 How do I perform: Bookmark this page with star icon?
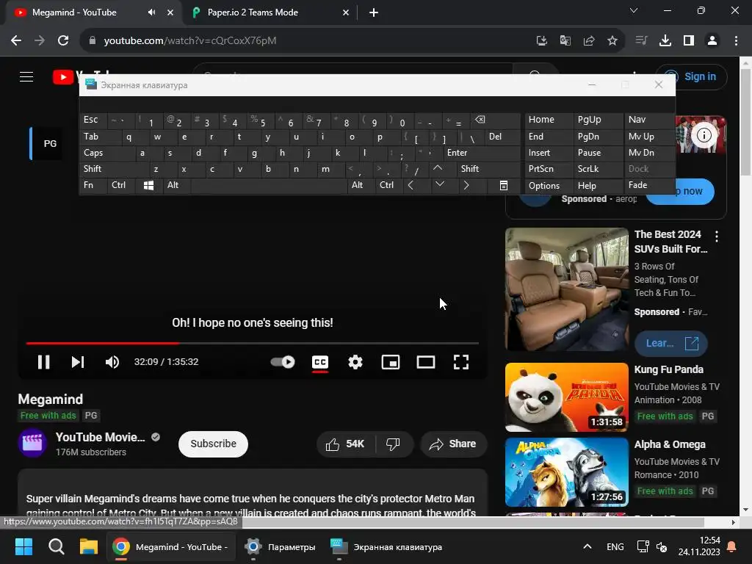tap(612, 41)
